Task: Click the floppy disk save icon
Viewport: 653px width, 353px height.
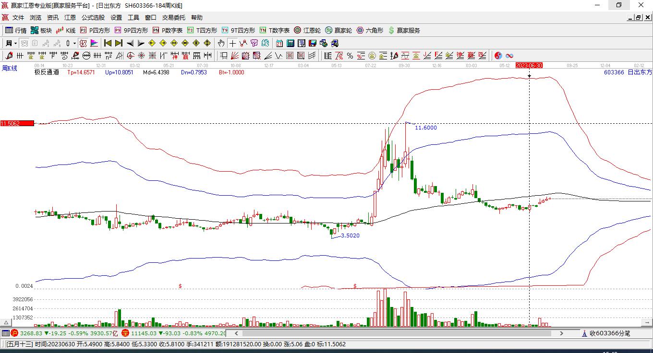Action: click(x=313, y=43)
